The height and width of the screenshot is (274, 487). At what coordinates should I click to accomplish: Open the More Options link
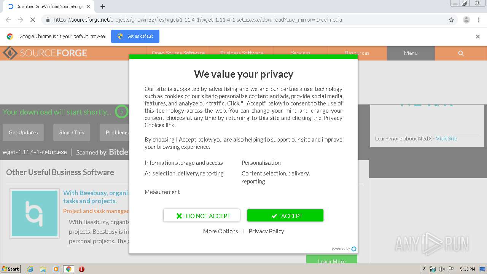click(220, 231)
